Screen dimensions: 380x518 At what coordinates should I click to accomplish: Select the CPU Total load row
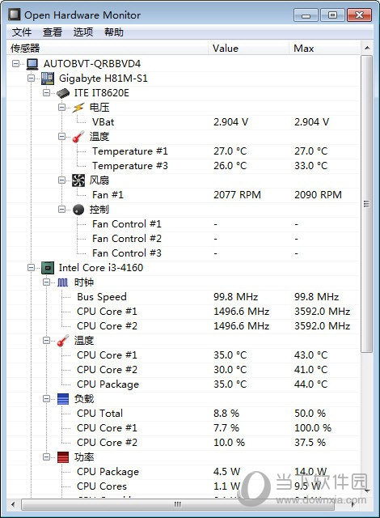[x=183, y=414]
